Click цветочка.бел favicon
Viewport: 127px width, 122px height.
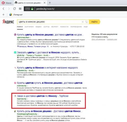(x=15, y=35)
